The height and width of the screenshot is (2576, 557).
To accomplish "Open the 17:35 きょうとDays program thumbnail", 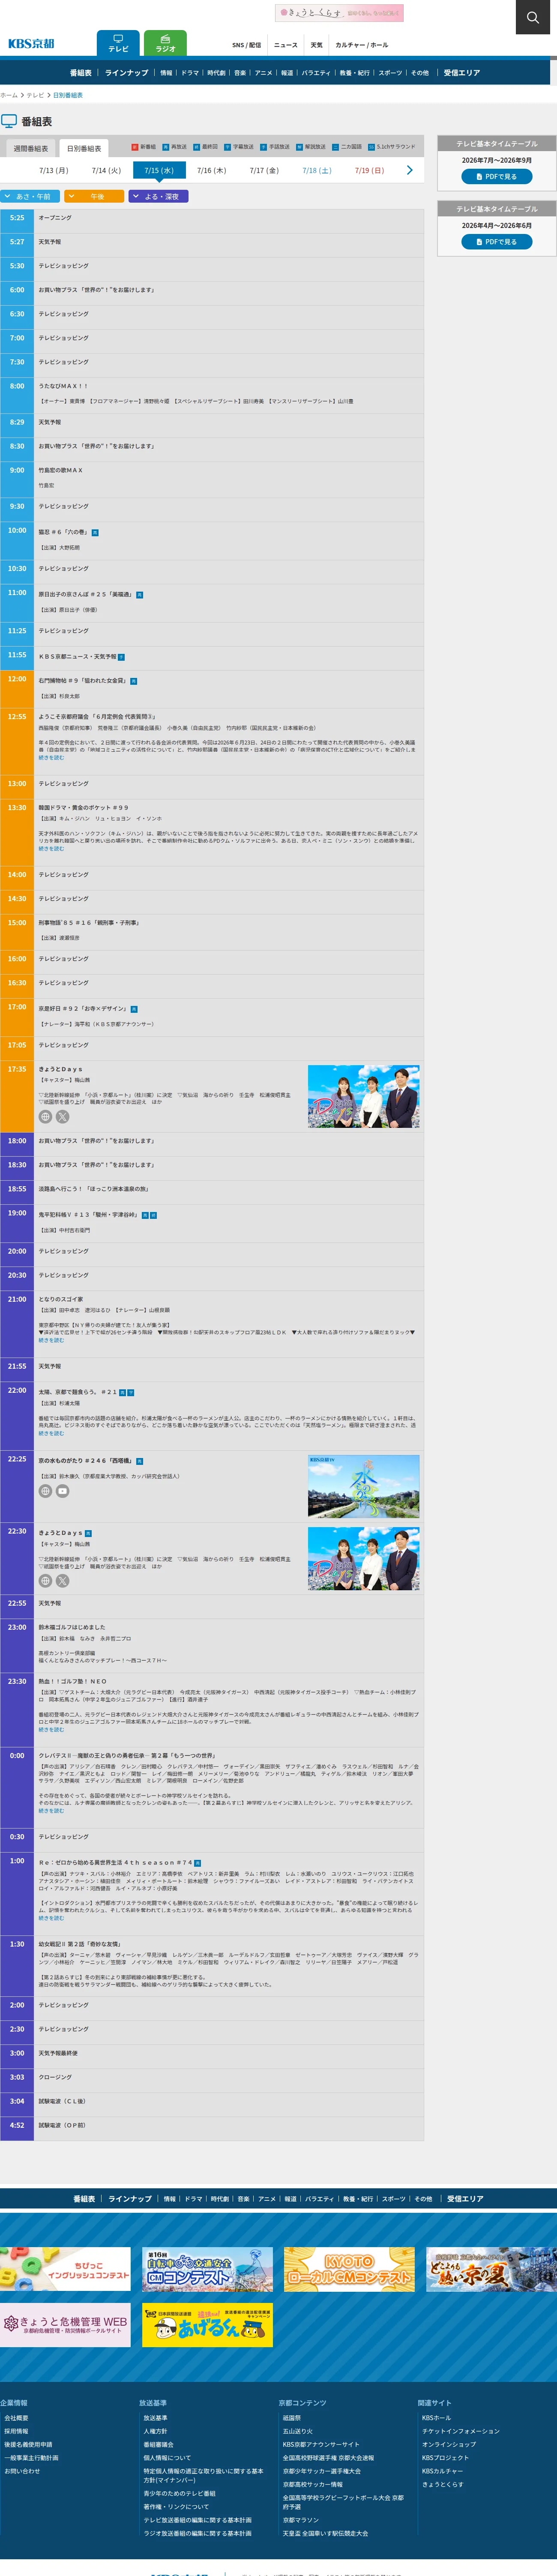I will pyautogui.click(x=363, y=1097).
